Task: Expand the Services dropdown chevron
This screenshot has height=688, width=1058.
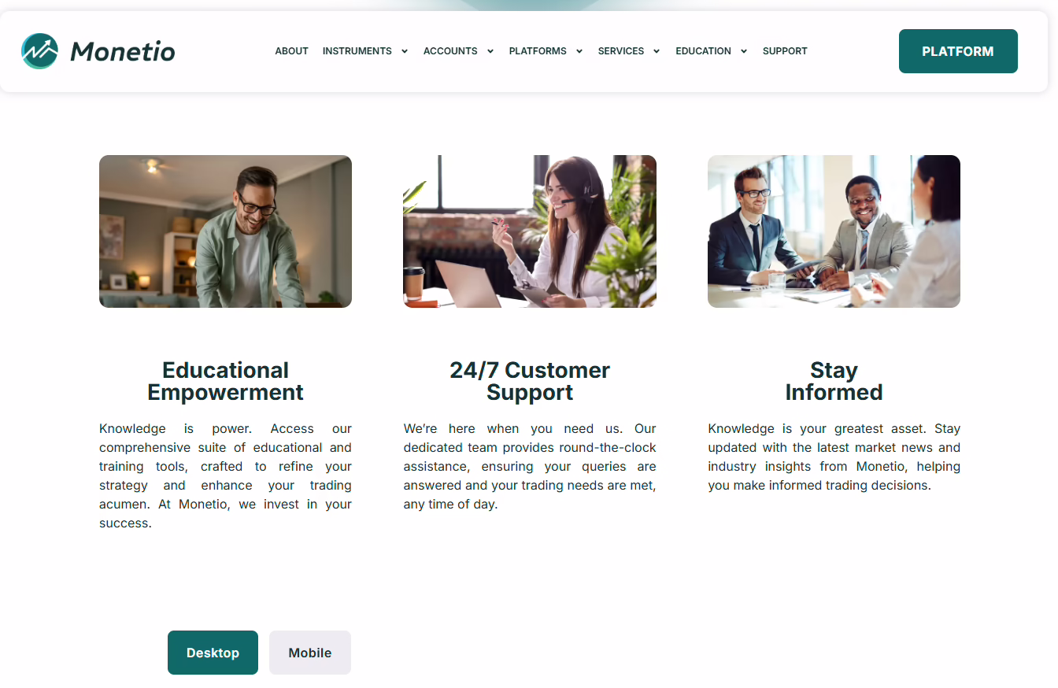Action: (x=657, y=51)
